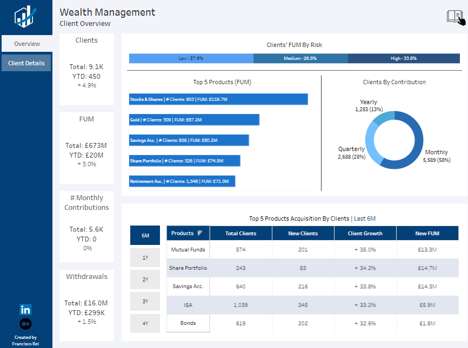Click the Created by Francisco Rei credit
The image size is (468, 348).
(25, 340)
